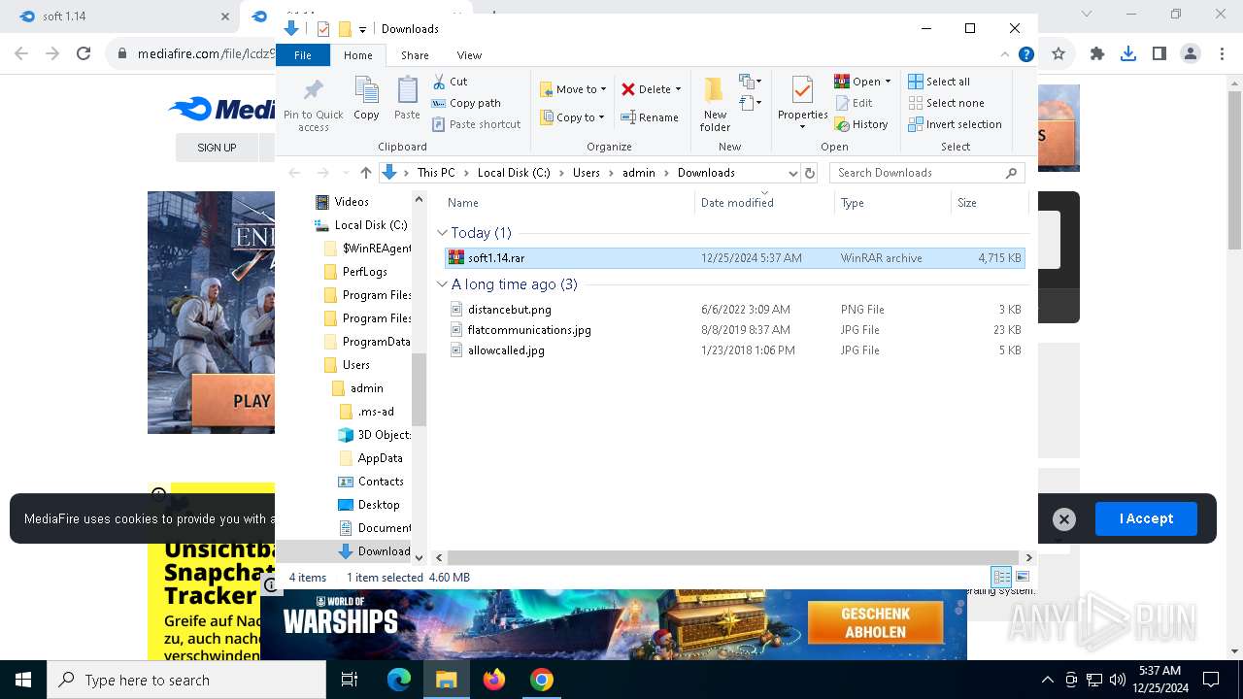Click Invert selection in ribbon
The image size is (1243, 699).
click(x=955, y=124)
